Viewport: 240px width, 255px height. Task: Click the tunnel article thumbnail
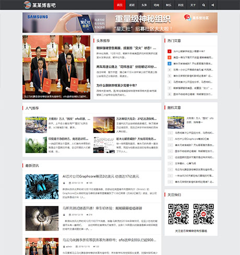[42, 218]
